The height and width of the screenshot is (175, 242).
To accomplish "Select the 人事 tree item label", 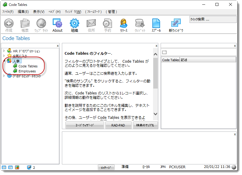I will point(17,61).
